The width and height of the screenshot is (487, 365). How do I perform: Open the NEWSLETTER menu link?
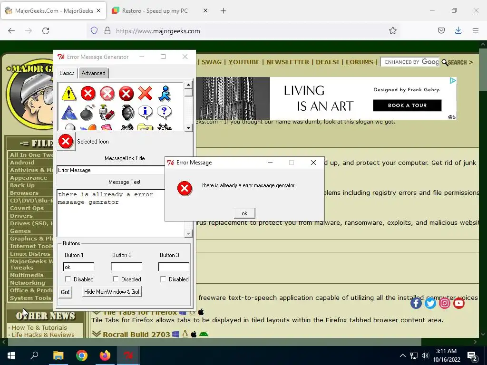point(288,62)
